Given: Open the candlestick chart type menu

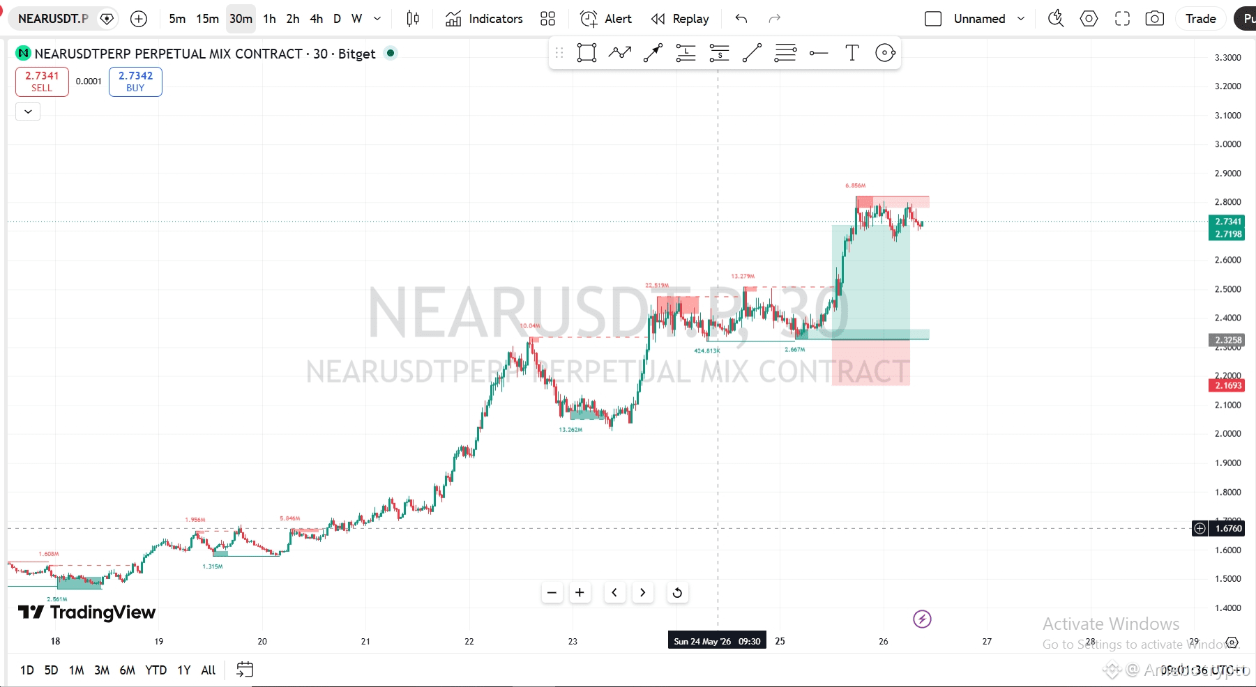Looking at the screenshot, I should point(413,19).
